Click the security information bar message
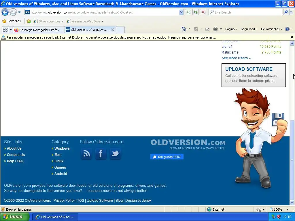This screenshot has height=221, width=295. pyautogui.click(x=111, y=37)
